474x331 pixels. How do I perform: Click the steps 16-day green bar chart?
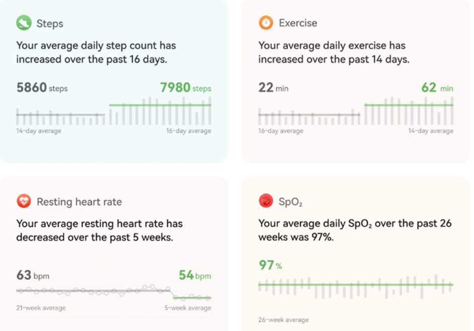click(x=160, y=111)
